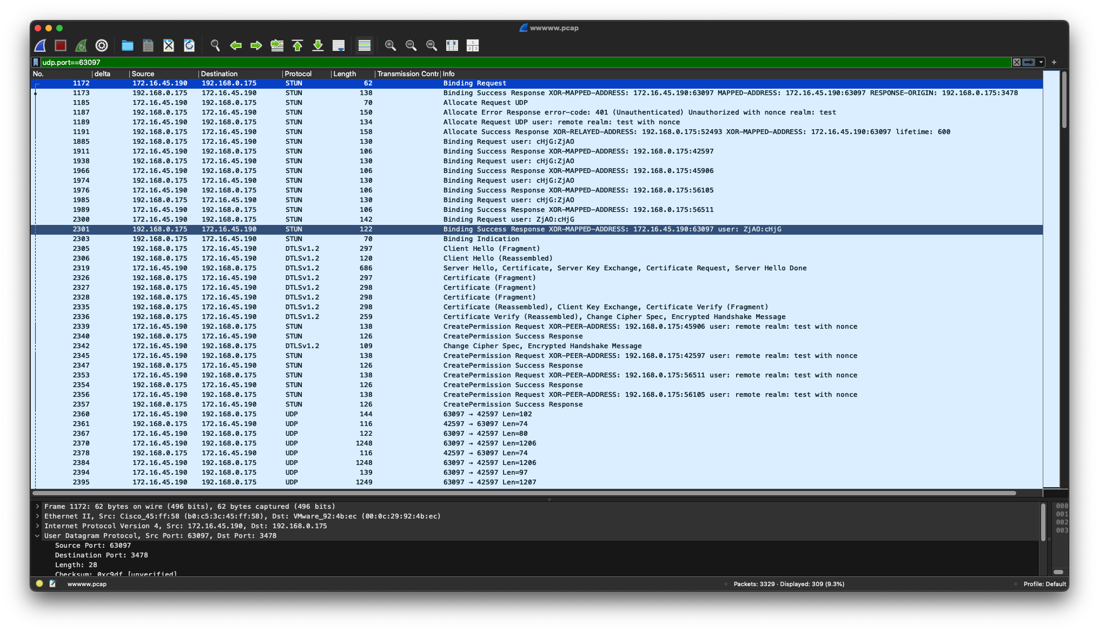This screenshot has width=1099, height=631.
Task: Reload the capture file icon
Action: (x=189, y=46)
